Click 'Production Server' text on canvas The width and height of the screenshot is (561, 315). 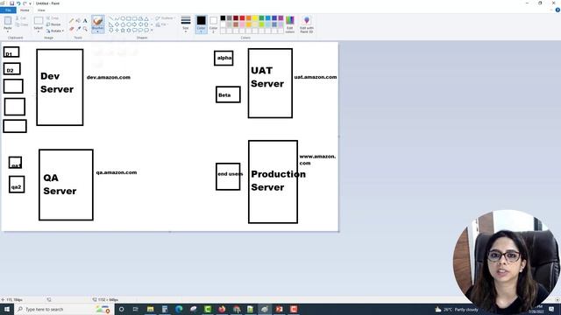[x=279, y=180]
